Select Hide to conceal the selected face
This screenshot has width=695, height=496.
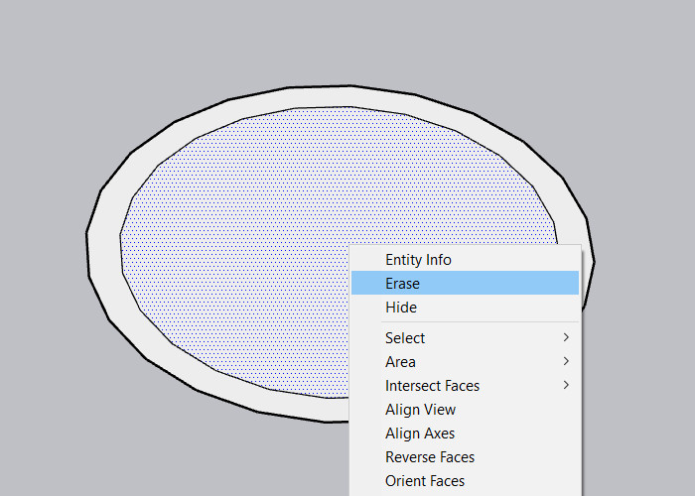click(401, 308)
